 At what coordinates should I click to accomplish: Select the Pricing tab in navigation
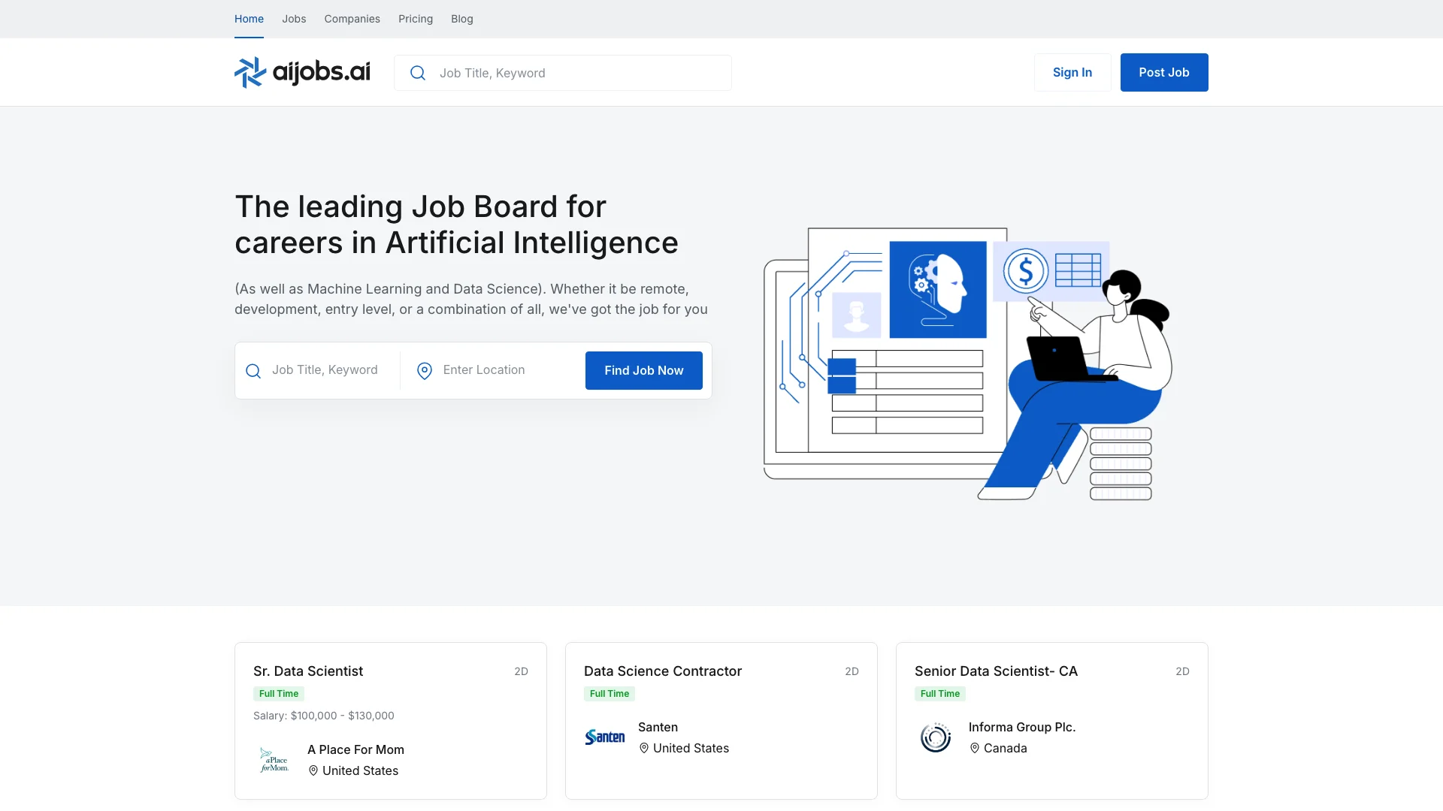[x=416, y=19]
